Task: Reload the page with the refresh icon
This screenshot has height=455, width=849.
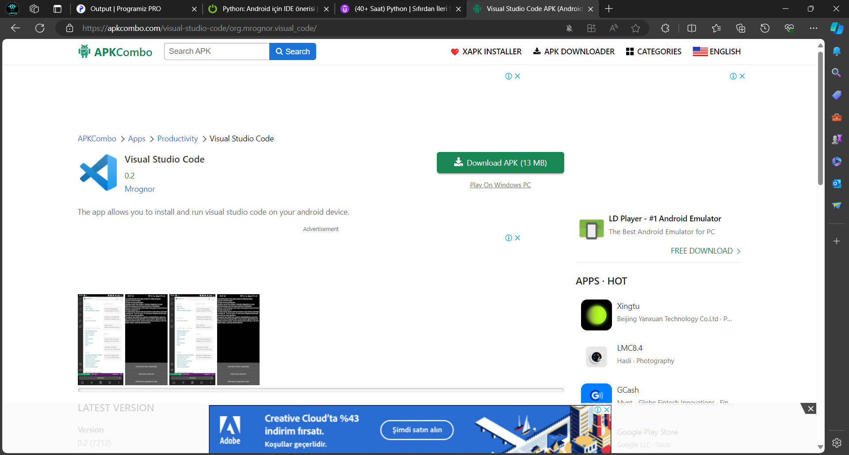Action: click(40, 28)
